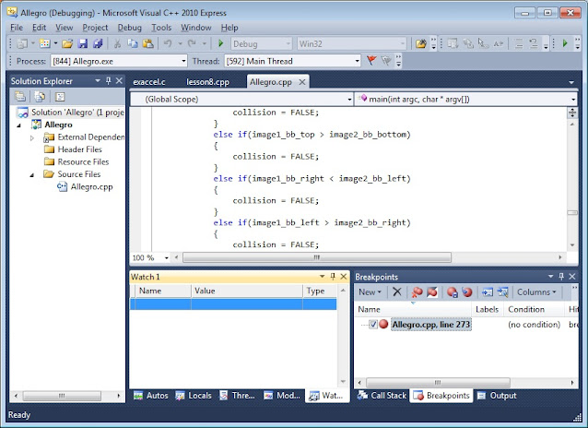588x428 pixels.
Task: Click the Go To Source Code icon
Action: [x=488, y=291]
